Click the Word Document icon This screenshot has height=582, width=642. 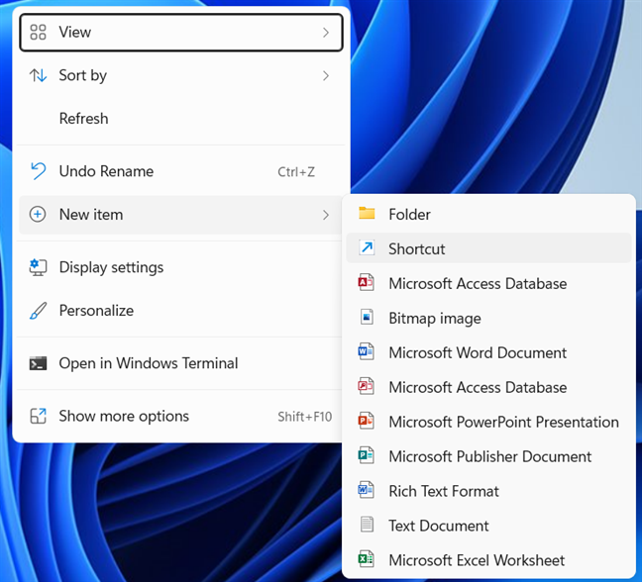coord(366,351)
